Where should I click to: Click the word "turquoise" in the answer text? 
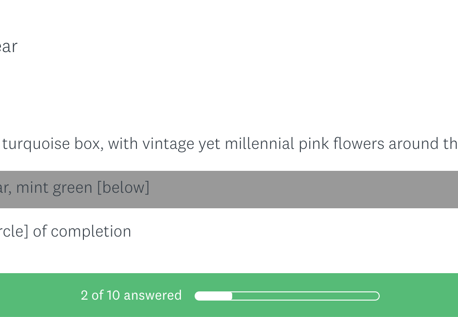click(x=35, y=144)
